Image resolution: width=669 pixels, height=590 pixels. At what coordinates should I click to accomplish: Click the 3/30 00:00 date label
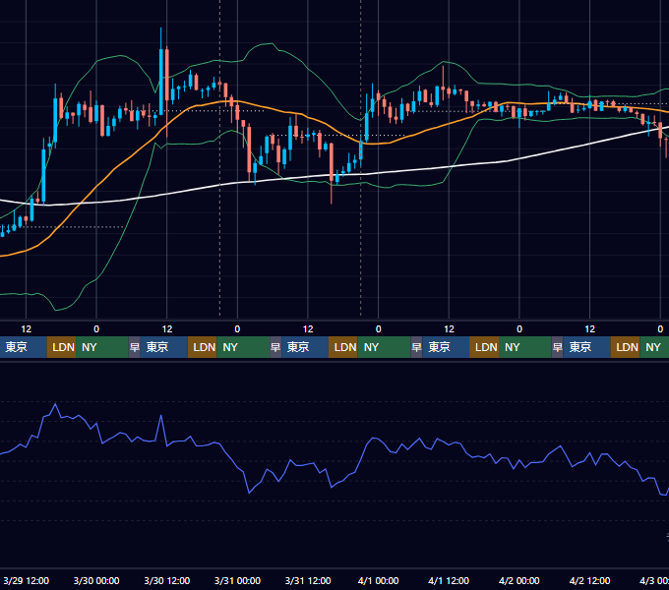tap(96, 580)
